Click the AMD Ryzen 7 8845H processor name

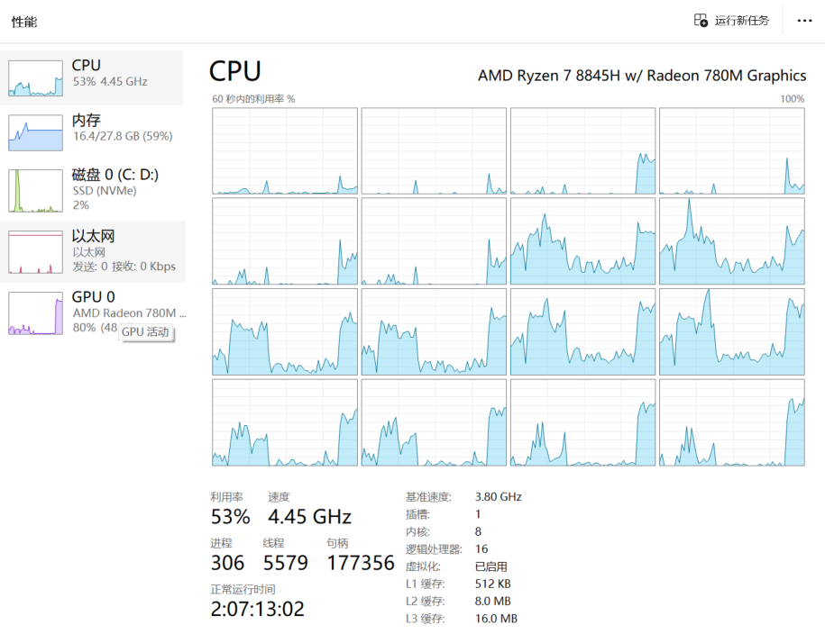(x=642, y=76)
